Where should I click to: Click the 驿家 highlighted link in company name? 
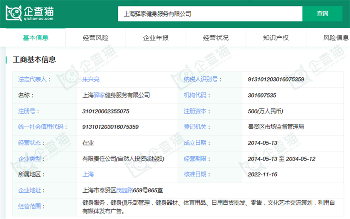tap(99, 95)
